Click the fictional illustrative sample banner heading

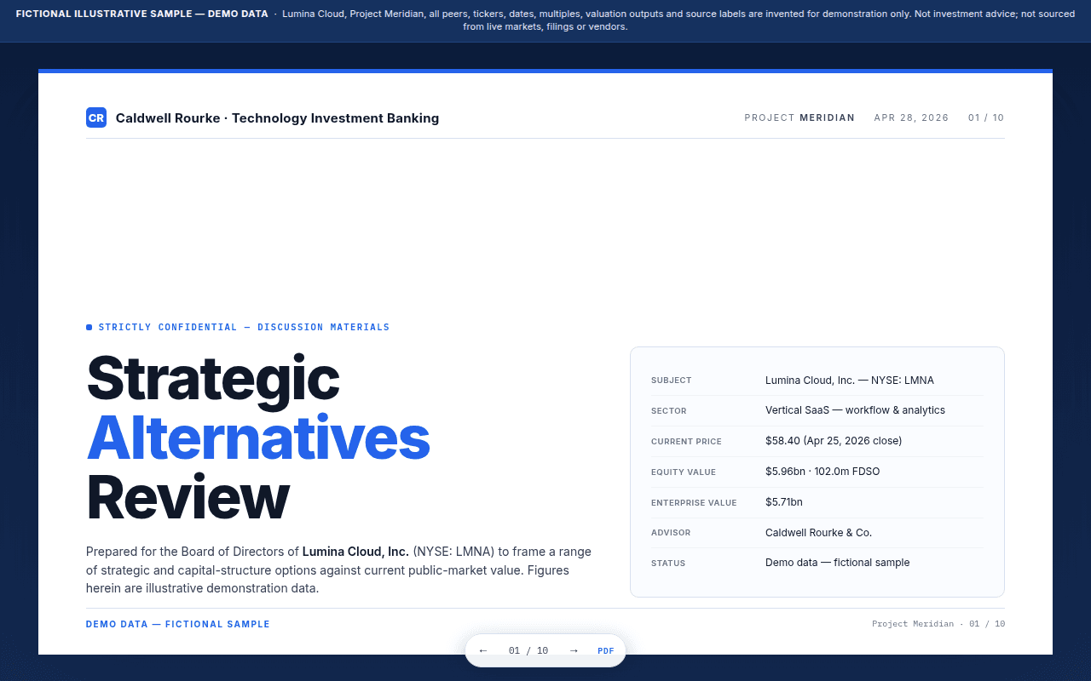point(142,14)
